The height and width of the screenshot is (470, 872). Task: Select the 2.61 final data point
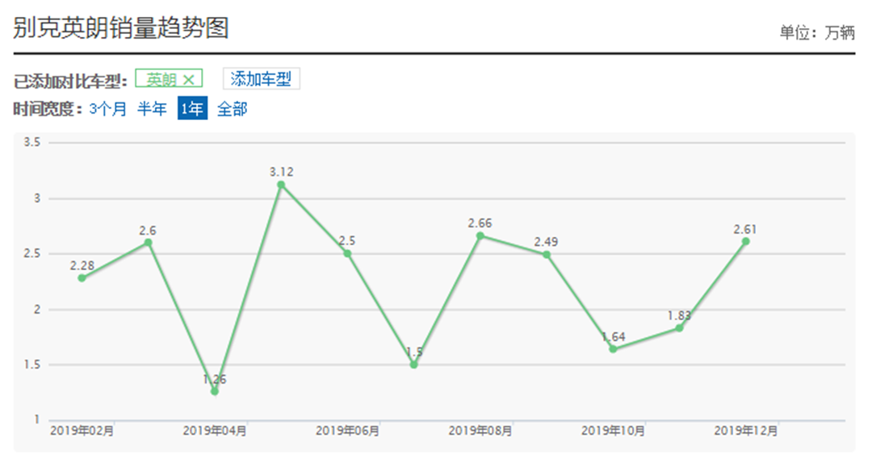(x=745, y=241)
